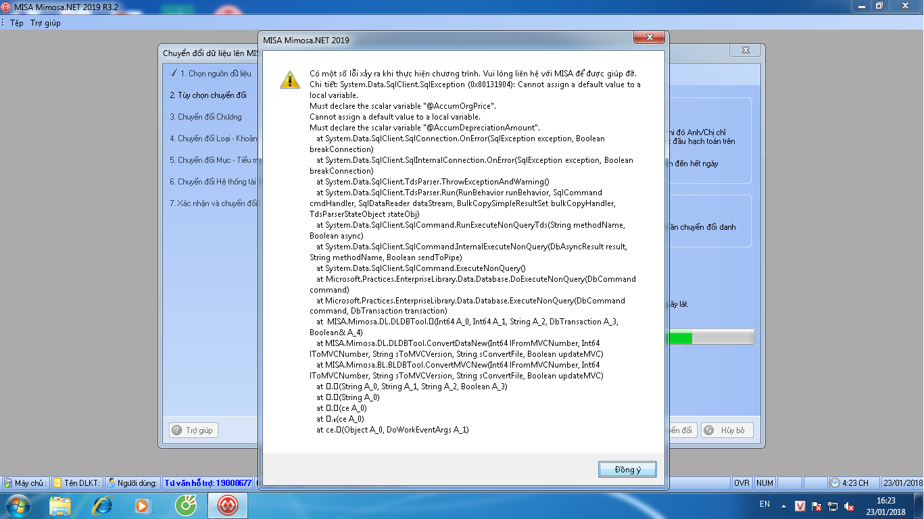
Task: Open the Trợ giúp menu
Action: (x=45, y=22)
